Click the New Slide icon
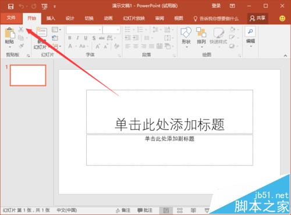The height and width of the screenshot is (215, 291). (42, 32)
